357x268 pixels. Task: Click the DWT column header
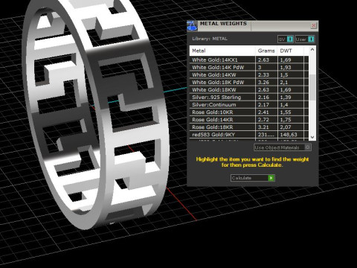click(291, 51)
